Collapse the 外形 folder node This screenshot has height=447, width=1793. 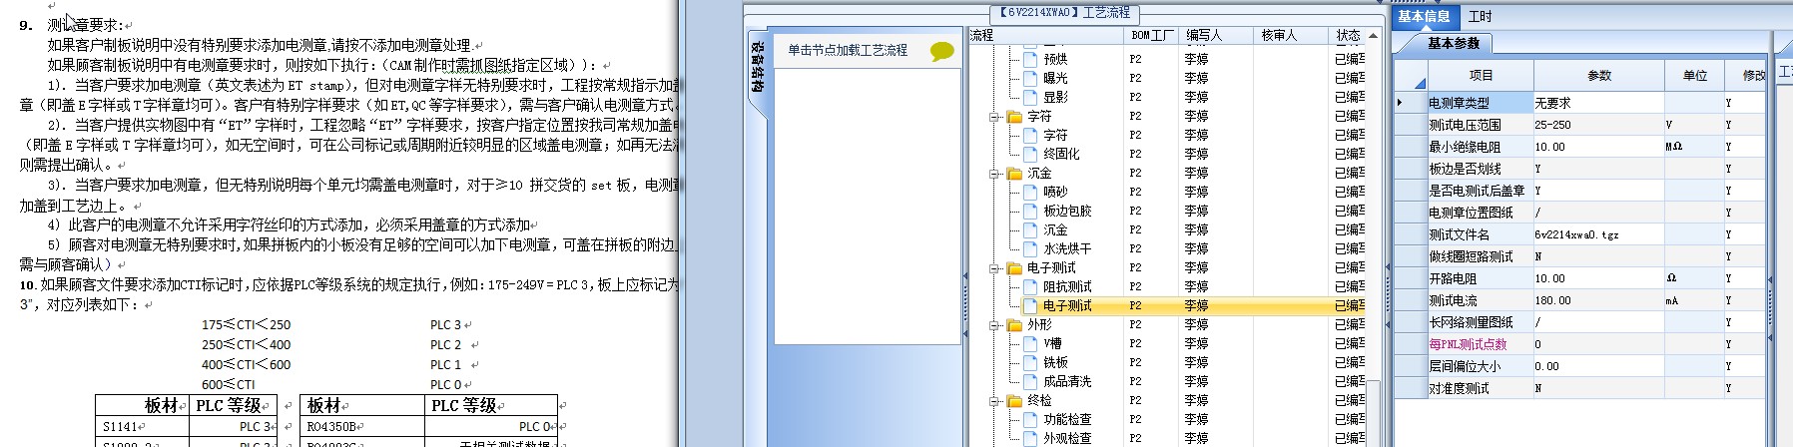click(x=994, y=325)
